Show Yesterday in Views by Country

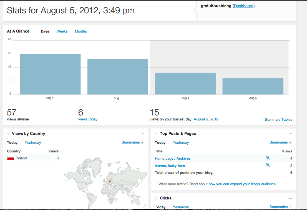pos(33,143)
